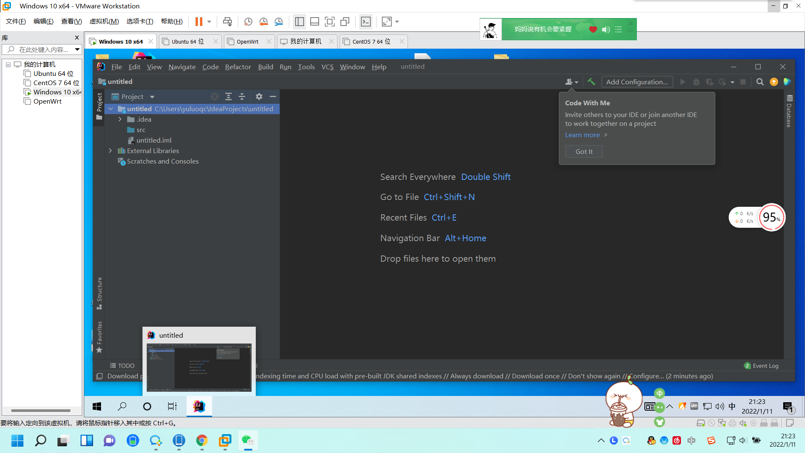Viewport: 805px width, 453px height.
Task: Open the Code With Me user icon
Action: (571, 82)
